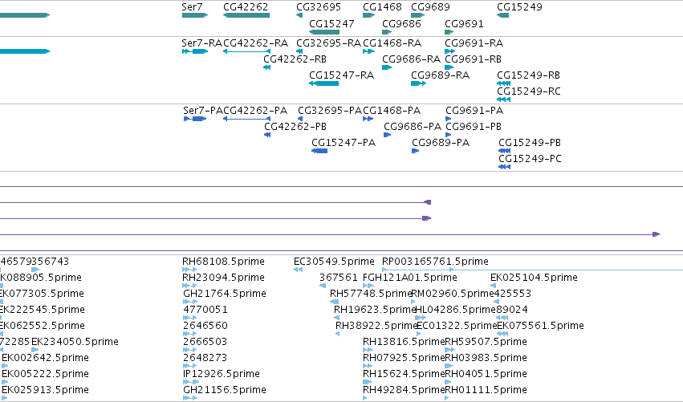This screenshot has width=683, height=402.
Task: Select EST EK075561.5prime
Action: click(541, 326)
